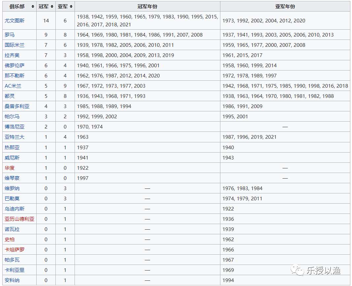Screen dimensions: 352x286
Task: Open the 拉齐奥 club link
Action: click(x=12, y=55)
